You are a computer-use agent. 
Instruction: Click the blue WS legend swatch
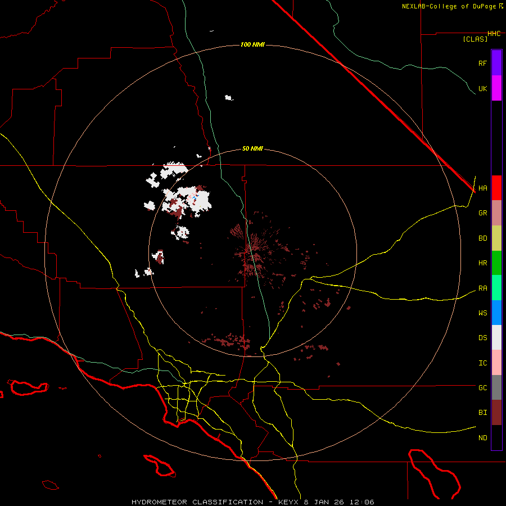(496, 313)
